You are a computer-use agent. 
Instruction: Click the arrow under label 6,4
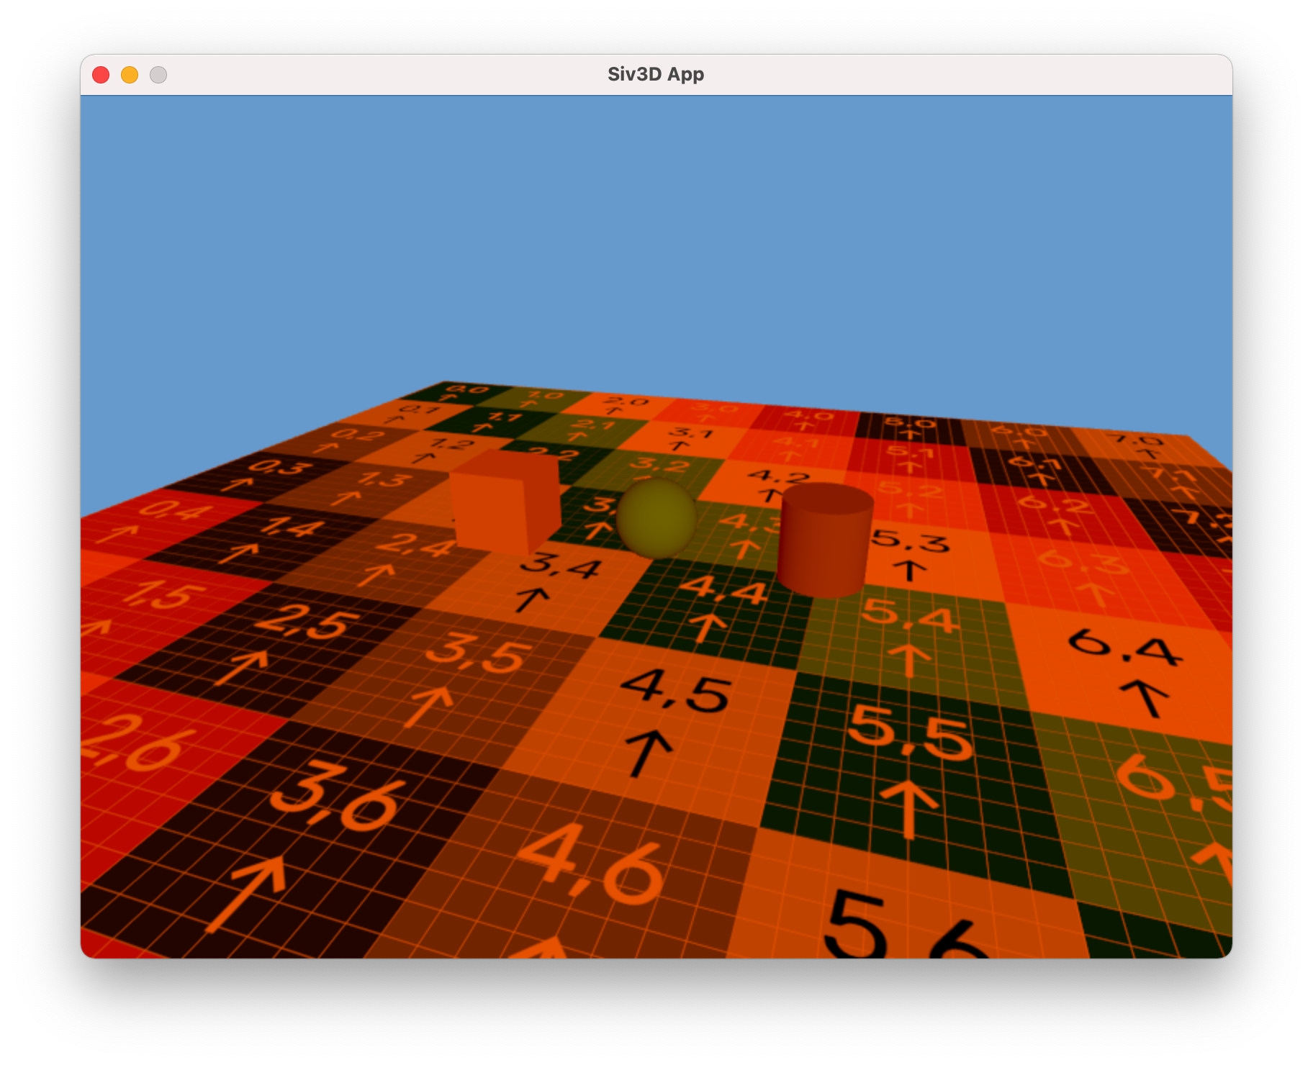[x=1145, y=698]
